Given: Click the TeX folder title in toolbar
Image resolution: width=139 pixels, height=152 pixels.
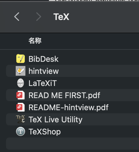Looking at the screenshot, I should click(61, 17).
